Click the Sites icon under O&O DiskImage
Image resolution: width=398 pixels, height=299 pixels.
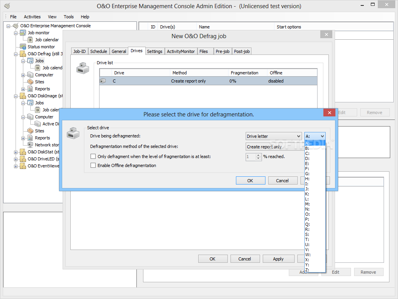[30, 131]
